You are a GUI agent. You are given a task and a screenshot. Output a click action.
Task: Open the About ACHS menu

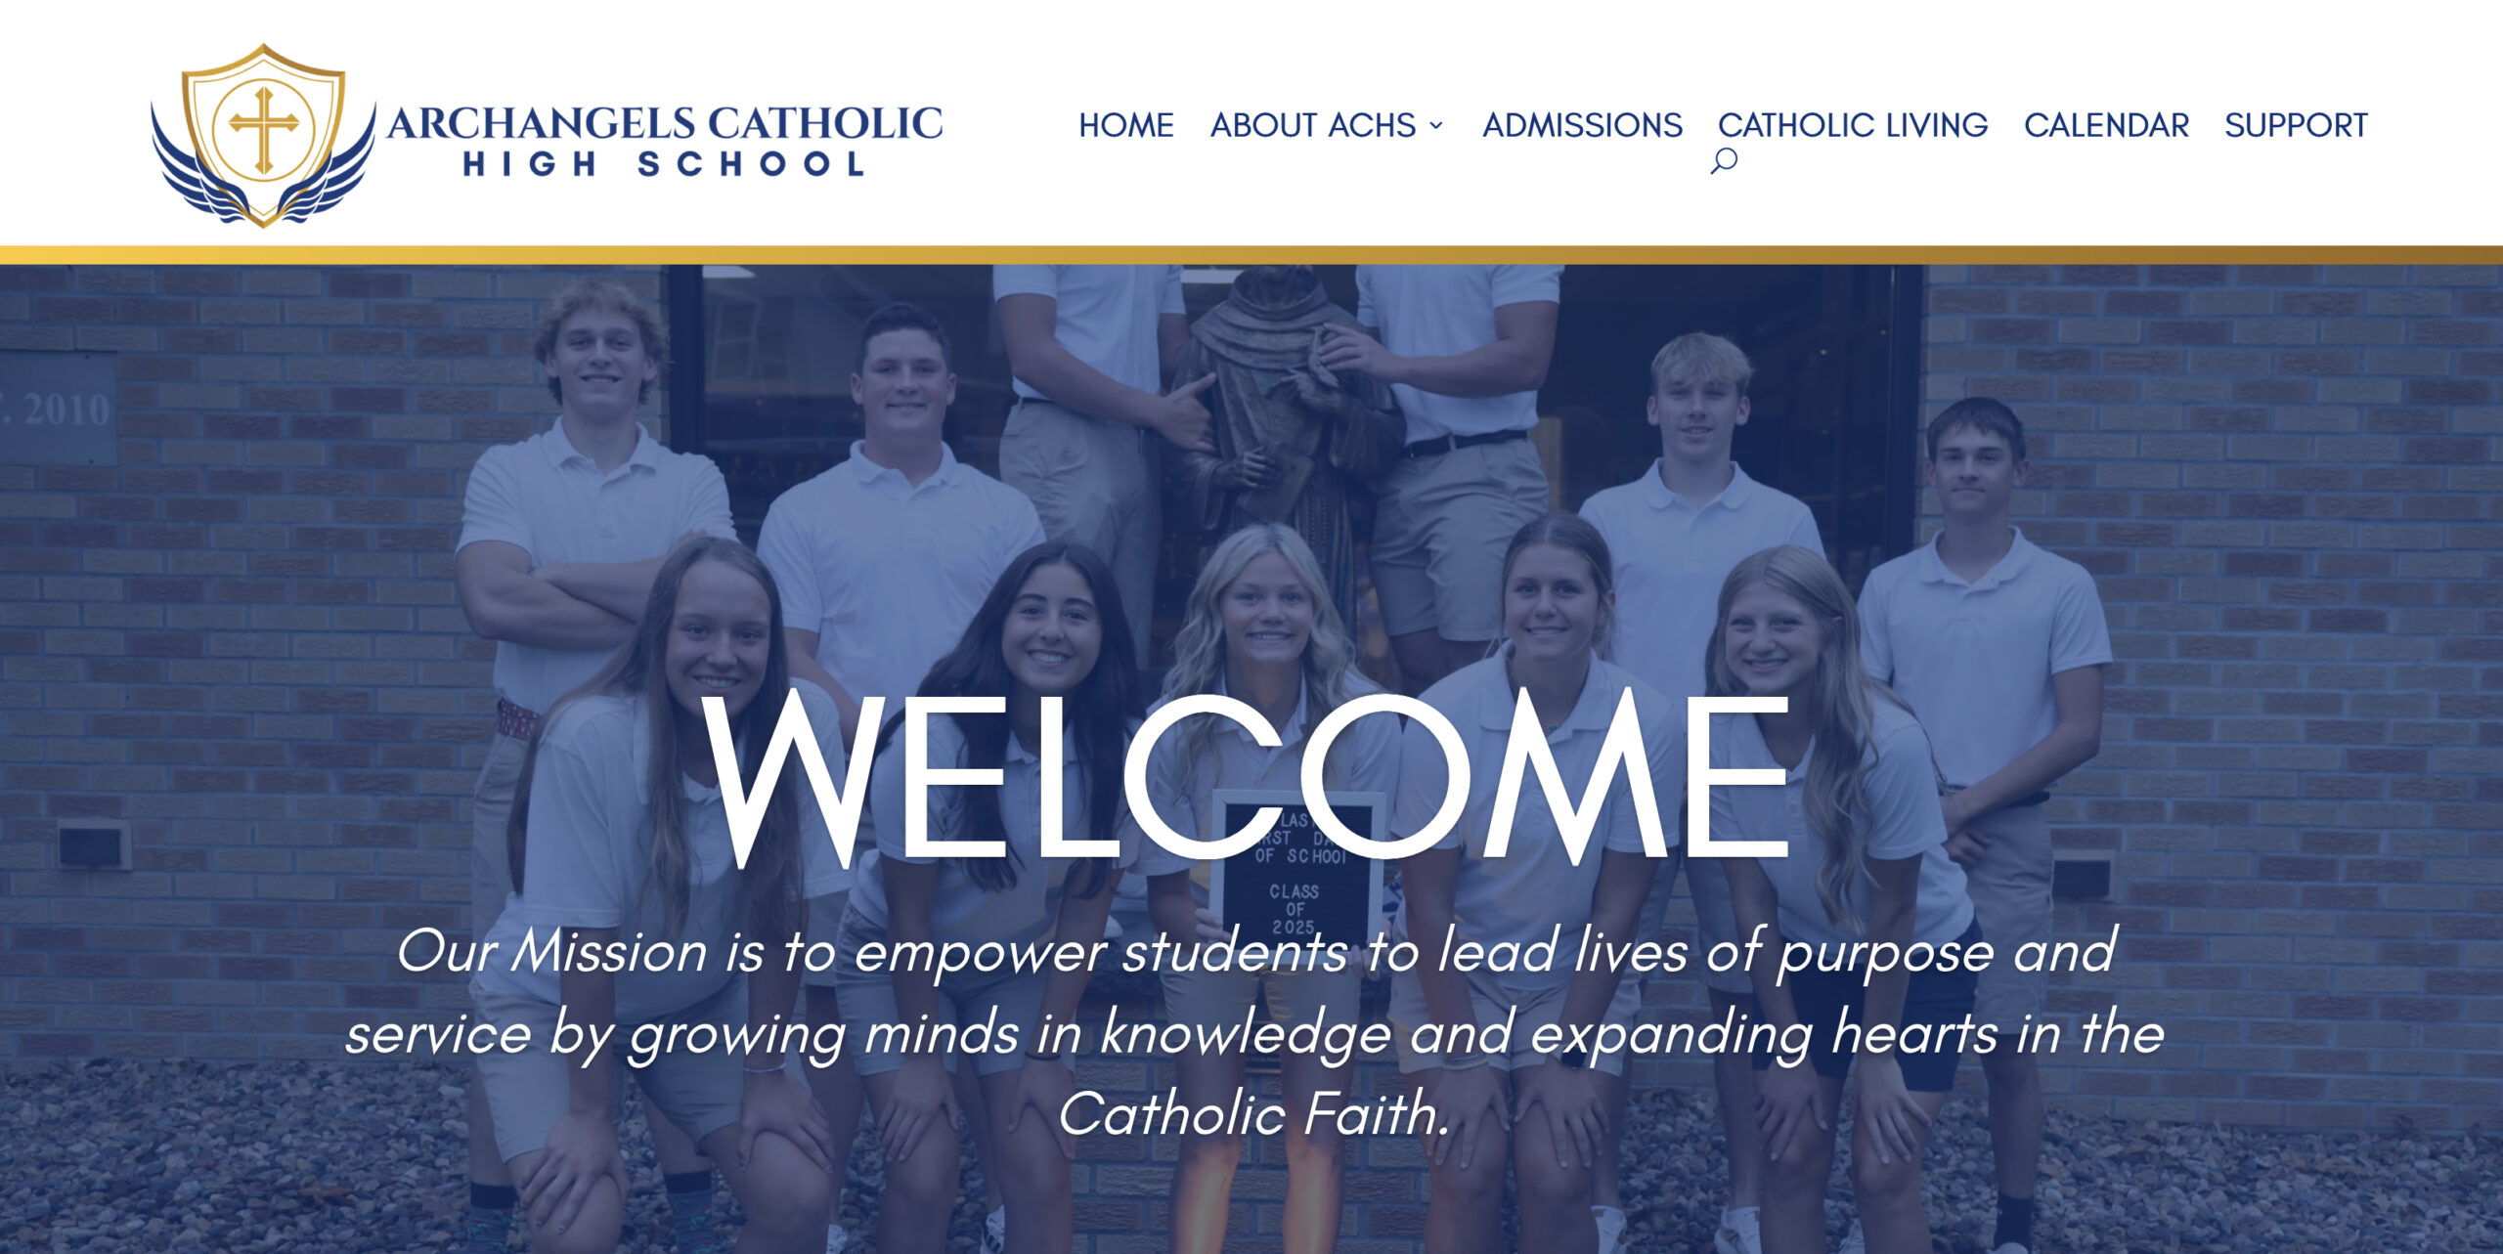coord(1313,125)
